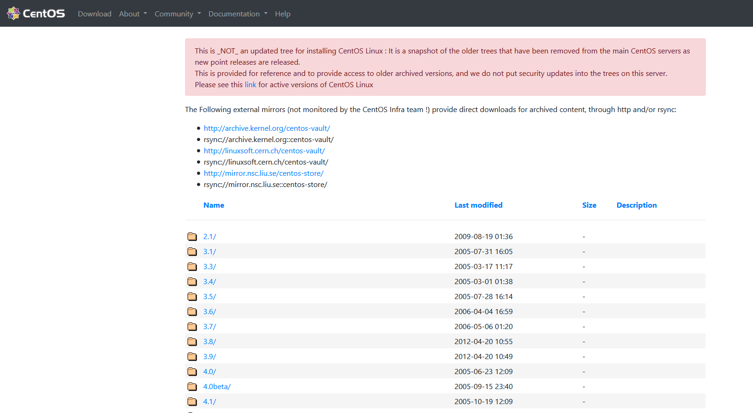Click the date 2005-09-15 23:40
The width and height of the screenshot is (753, 413).
click(x=483, y=386)
